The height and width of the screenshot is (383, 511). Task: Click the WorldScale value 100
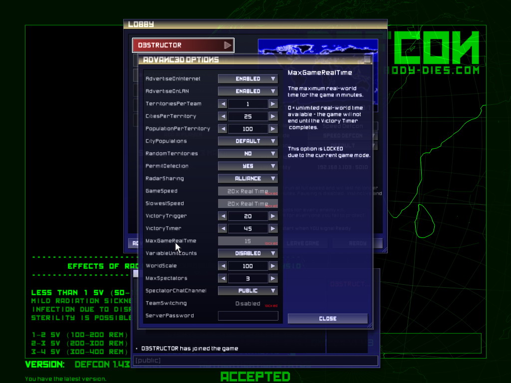248,266
